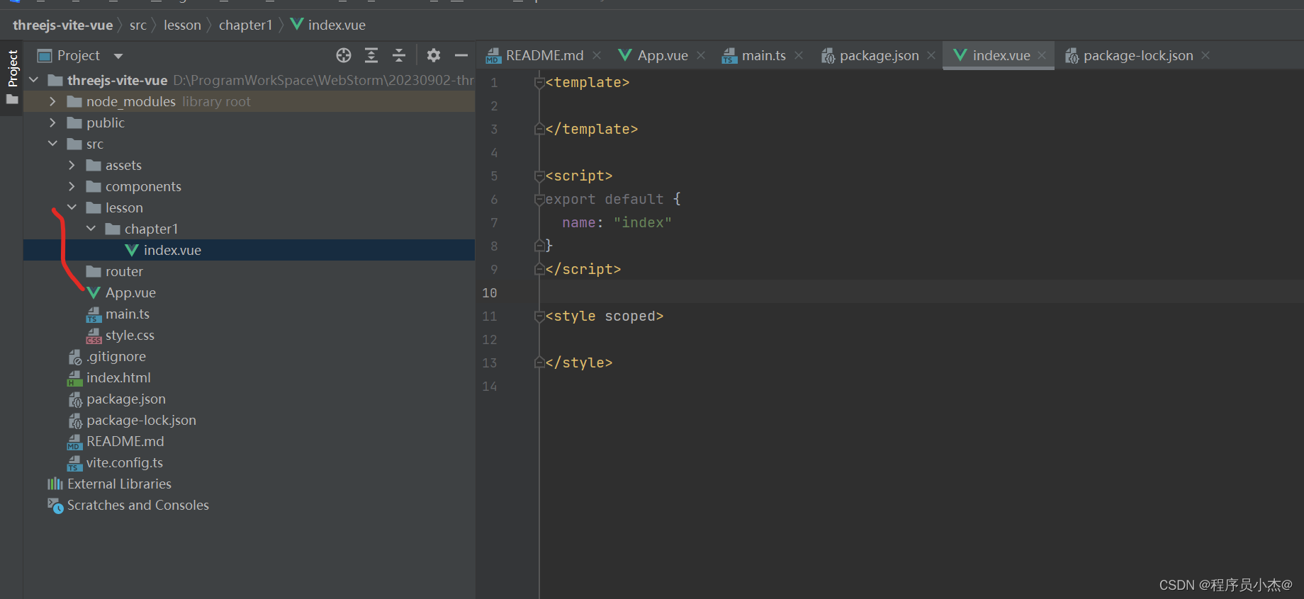Close the main.ts tab

pyautogui.click(x=799, y=55)
